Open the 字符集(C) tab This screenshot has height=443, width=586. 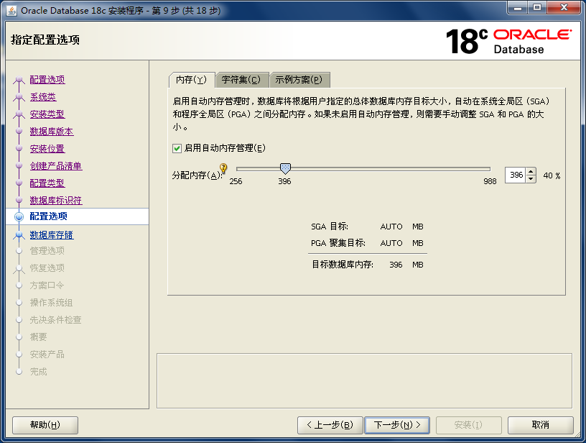(x=241, y=80)
